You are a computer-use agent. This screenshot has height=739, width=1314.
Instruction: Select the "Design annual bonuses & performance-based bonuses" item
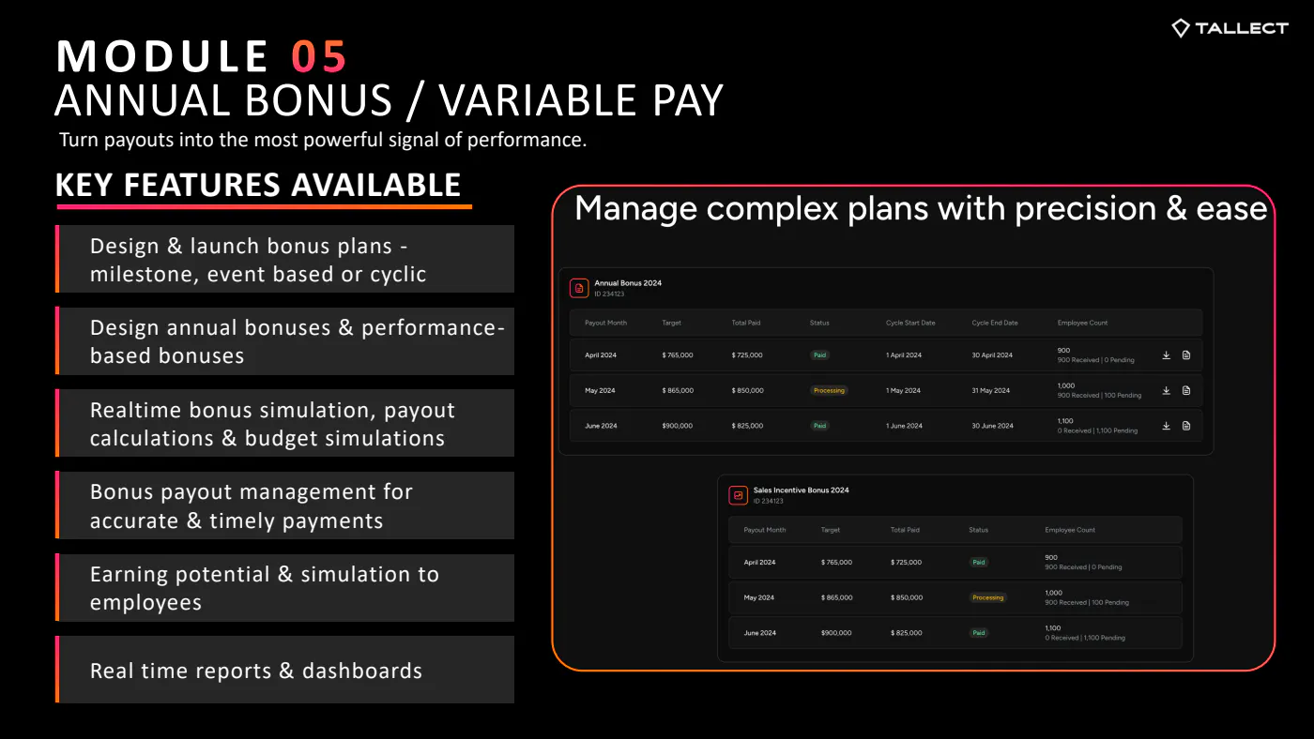pyautogui.click(x=285, y=341)
